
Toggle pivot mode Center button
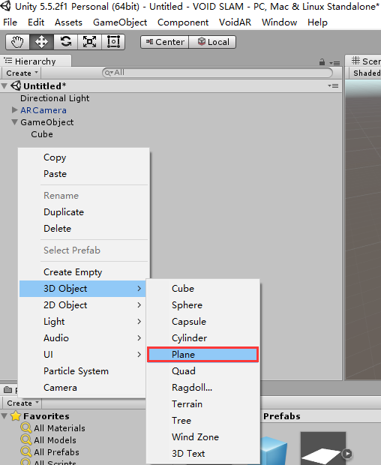point(164,42)
